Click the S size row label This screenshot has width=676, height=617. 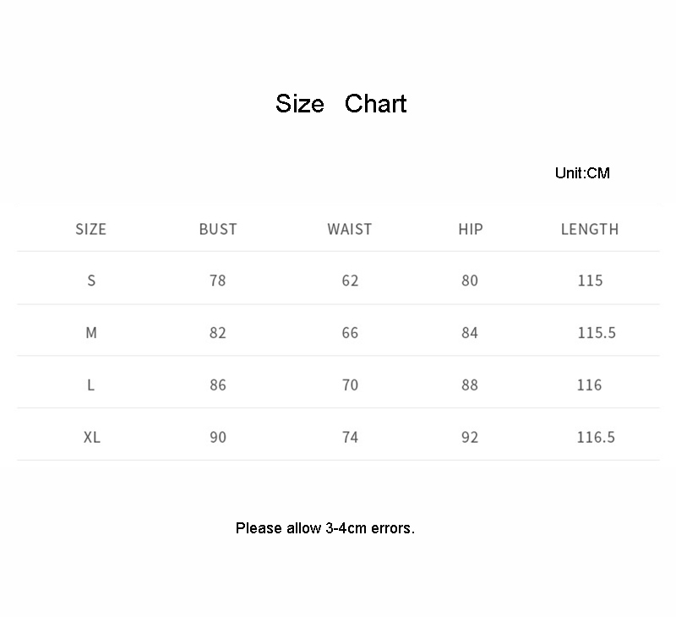click(91, 281)
